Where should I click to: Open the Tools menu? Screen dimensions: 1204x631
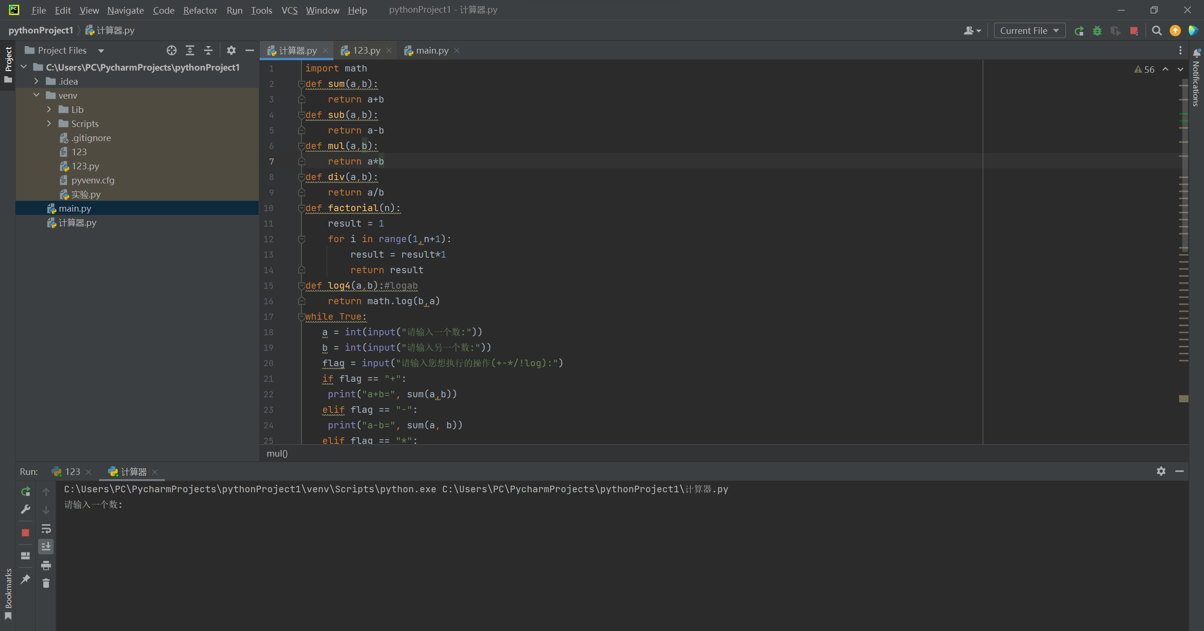click(261, 10)
